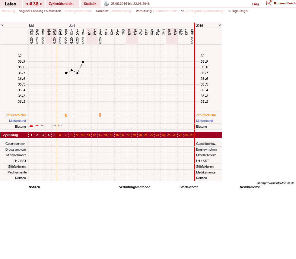296x259 pixels.
Task: Click the 'vaginal / analog / 5 Minuten' value
Action: tap(40, 11)
